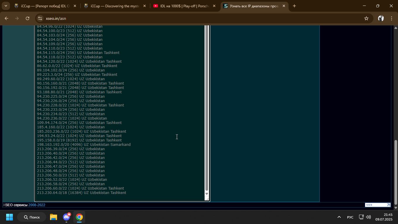
Task: Open the tab search dropdown arrow
Action: pyautogui.click(x=6, y=6)
